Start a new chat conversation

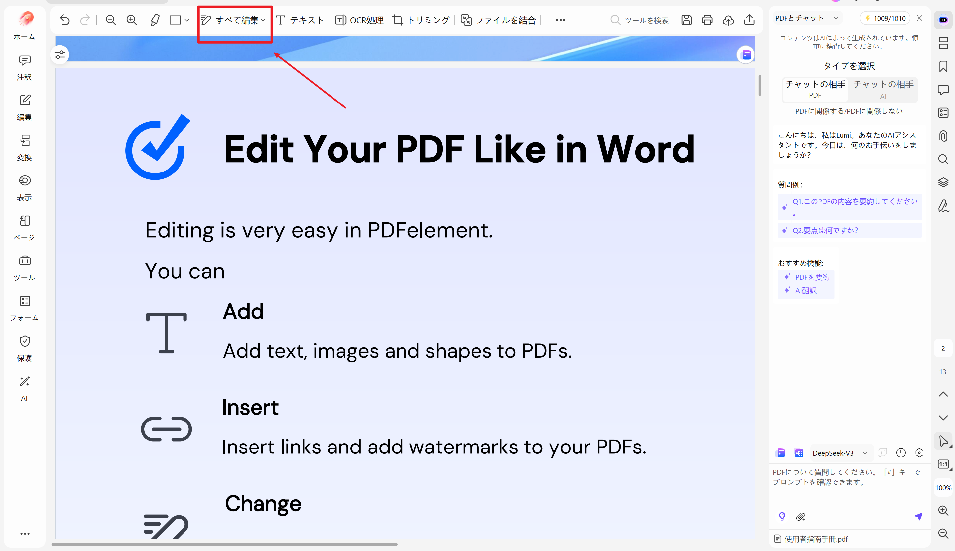coord(882,453)
